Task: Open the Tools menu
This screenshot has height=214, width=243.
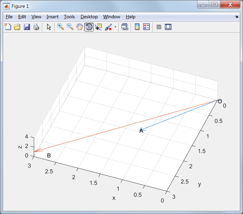Action: 69,17
